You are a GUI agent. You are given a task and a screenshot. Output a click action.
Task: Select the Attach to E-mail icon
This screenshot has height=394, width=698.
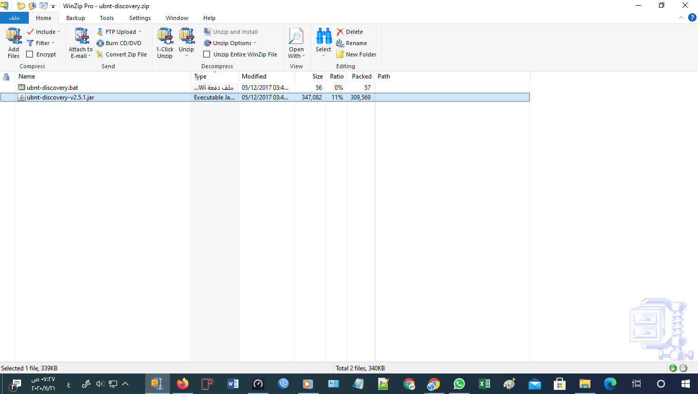pyautogui.click(x=82, y=36)
